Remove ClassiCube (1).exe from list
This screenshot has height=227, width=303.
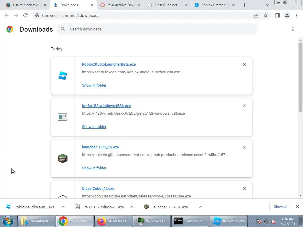[x=244, y=189]
